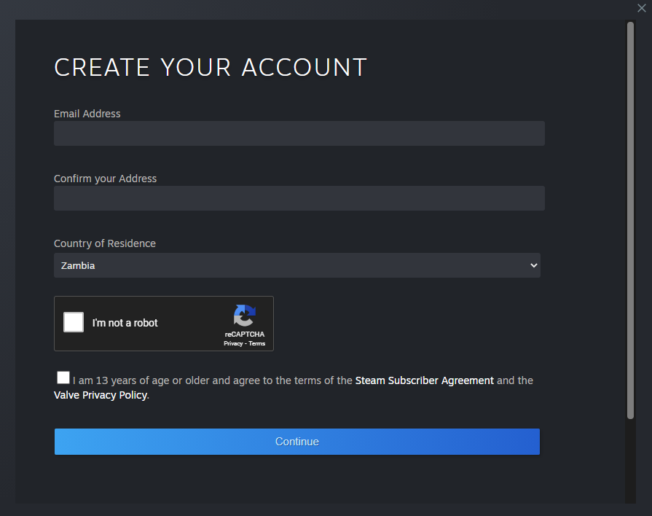652x516 pixels.
Task: Click into the Confirm your Address field
Action: pos(299,198)
